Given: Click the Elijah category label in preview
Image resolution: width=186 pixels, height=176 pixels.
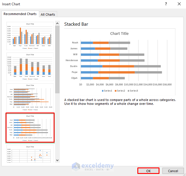Looking at the screenshot, I should (74, 78).
